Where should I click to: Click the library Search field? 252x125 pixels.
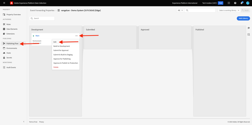coord(42,18)
